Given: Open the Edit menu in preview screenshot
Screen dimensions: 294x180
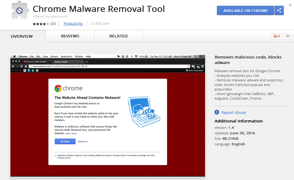Looking at the screenshot, I should (38, 56).
